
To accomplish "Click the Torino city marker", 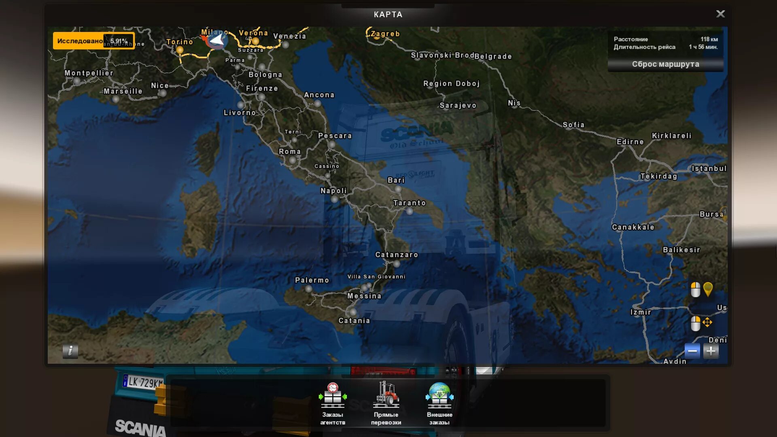I will pos(180,50).
